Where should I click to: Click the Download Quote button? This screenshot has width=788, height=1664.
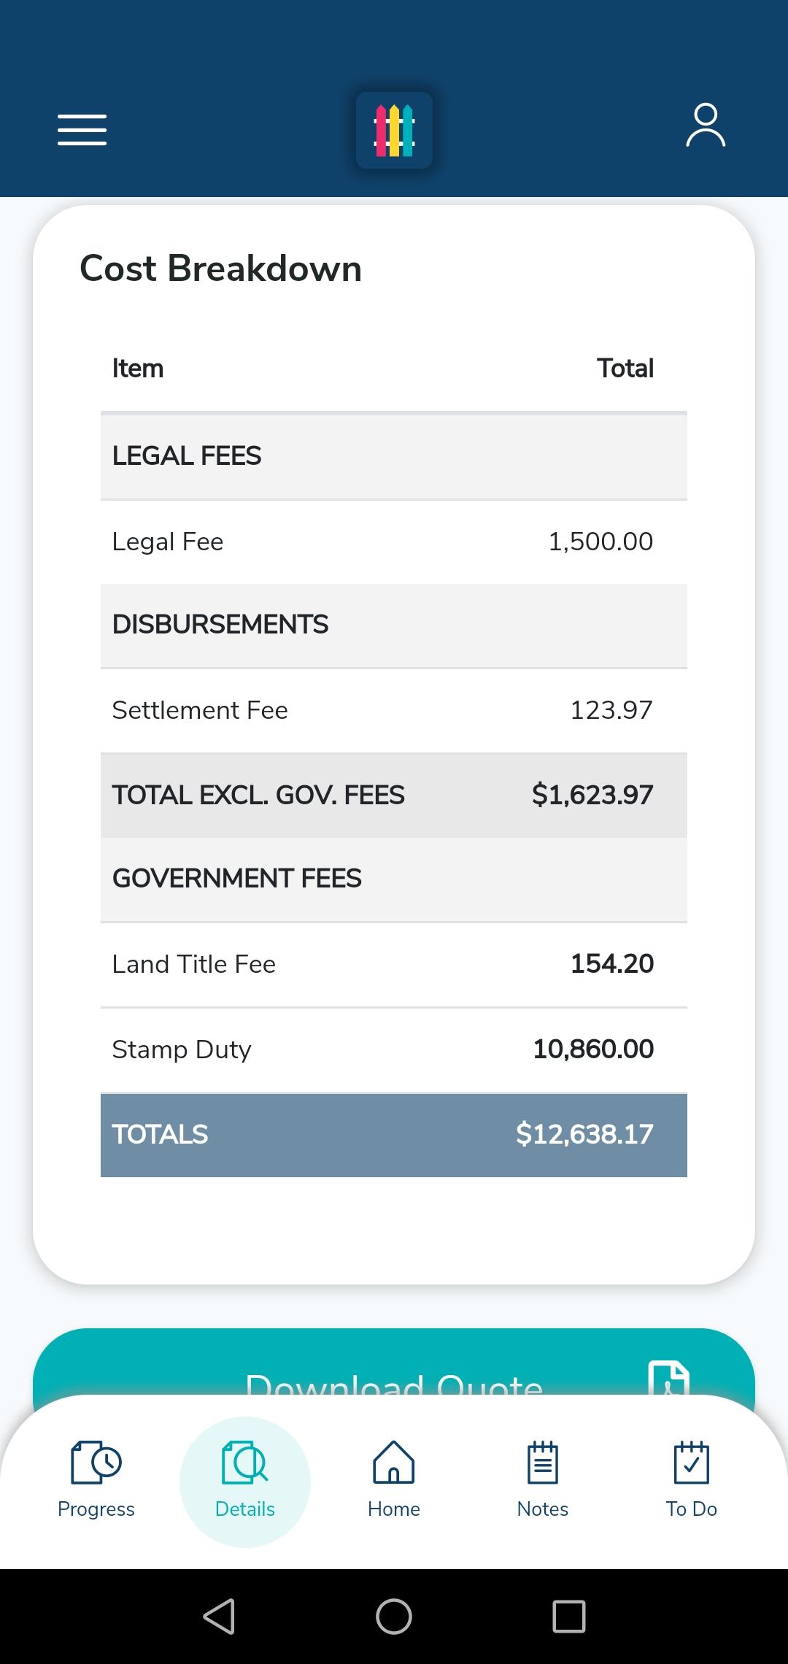394,1363
